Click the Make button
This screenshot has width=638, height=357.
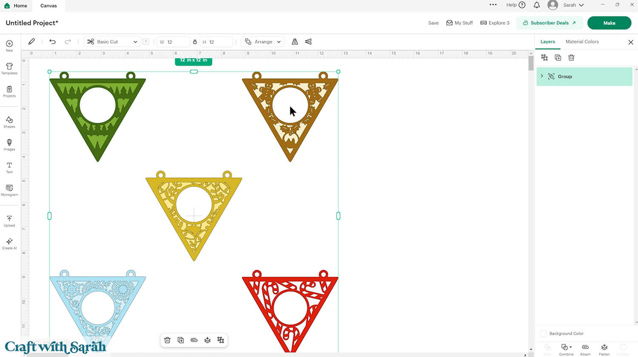click(609, 23)
